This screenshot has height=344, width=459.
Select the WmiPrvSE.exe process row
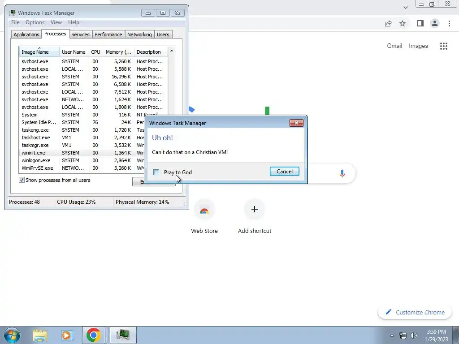coord(82,168)
